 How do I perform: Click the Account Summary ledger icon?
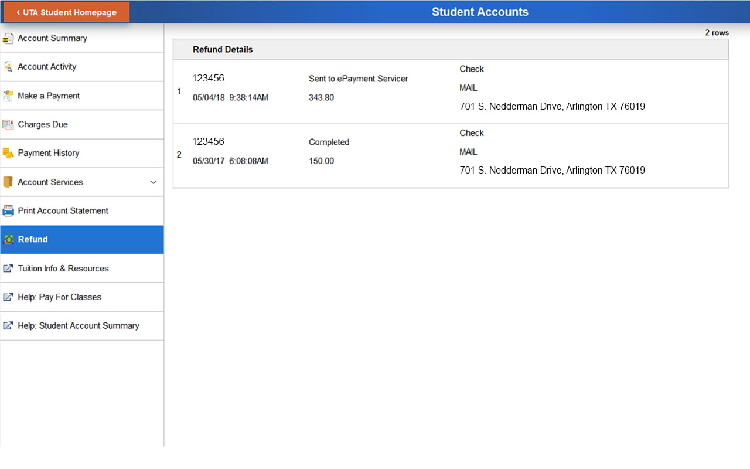pyautogui.click(x=9, y=38)
